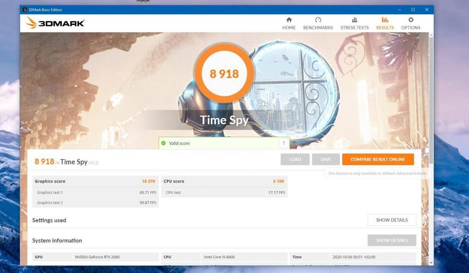Click the question mark help icon
The image size is (469, 273).
pyautogui.click(x=284, y=143)
